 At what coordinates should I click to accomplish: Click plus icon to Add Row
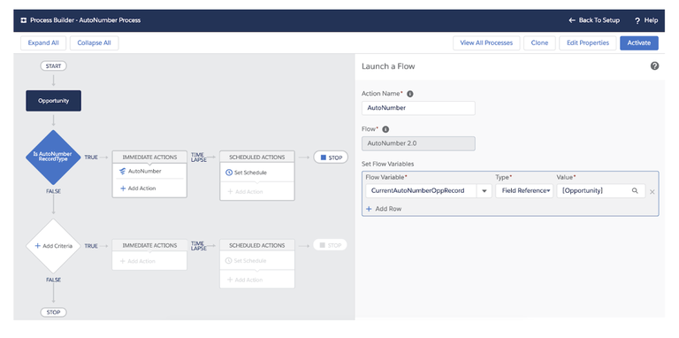tap(369, 209)
